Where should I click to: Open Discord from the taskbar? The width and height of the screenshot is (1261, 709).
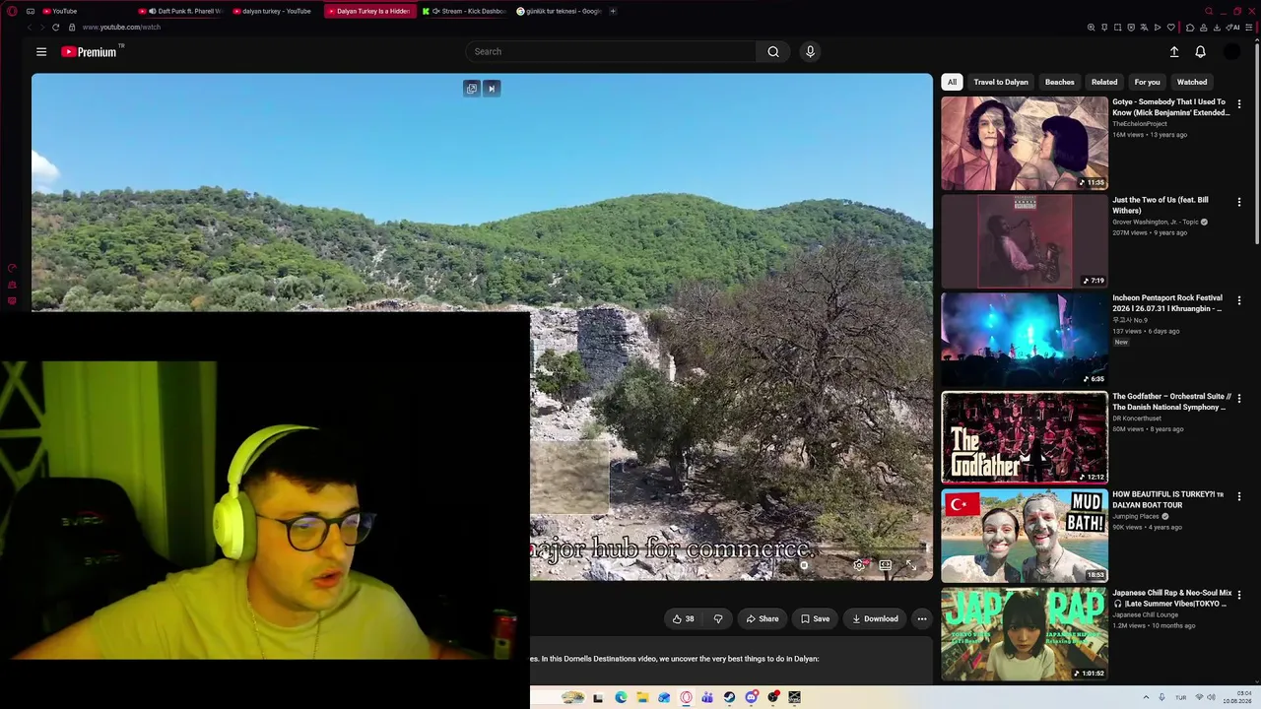[x=751, y=698]
